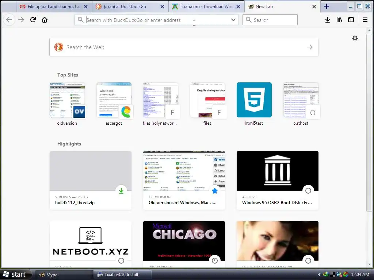Open Old versions of Windows, Mac highlight
This screenshot has width=374, height=280.
[x=184, y=180]
